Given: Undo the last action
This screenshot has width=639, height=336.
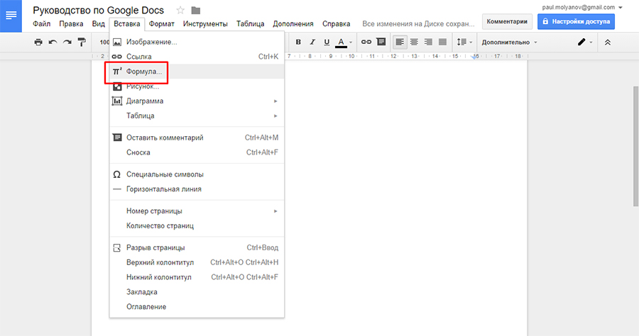Looking at the screenshot, I should 53,42.
